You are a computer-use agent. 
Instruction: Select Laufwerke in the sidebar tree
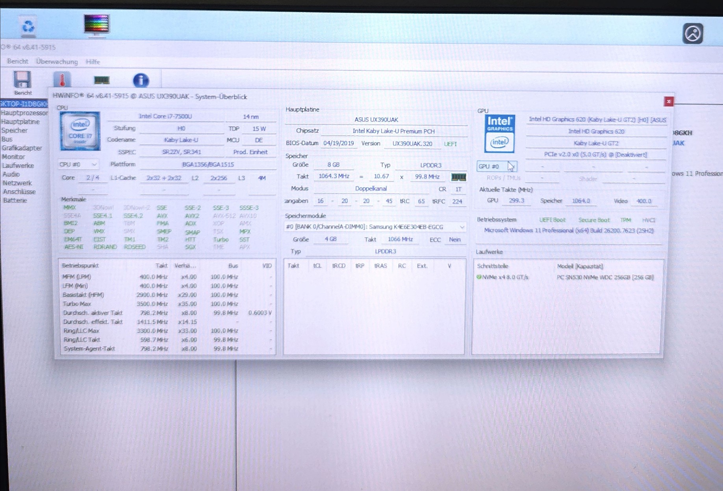pyautogui.click(x=18, y=166)
